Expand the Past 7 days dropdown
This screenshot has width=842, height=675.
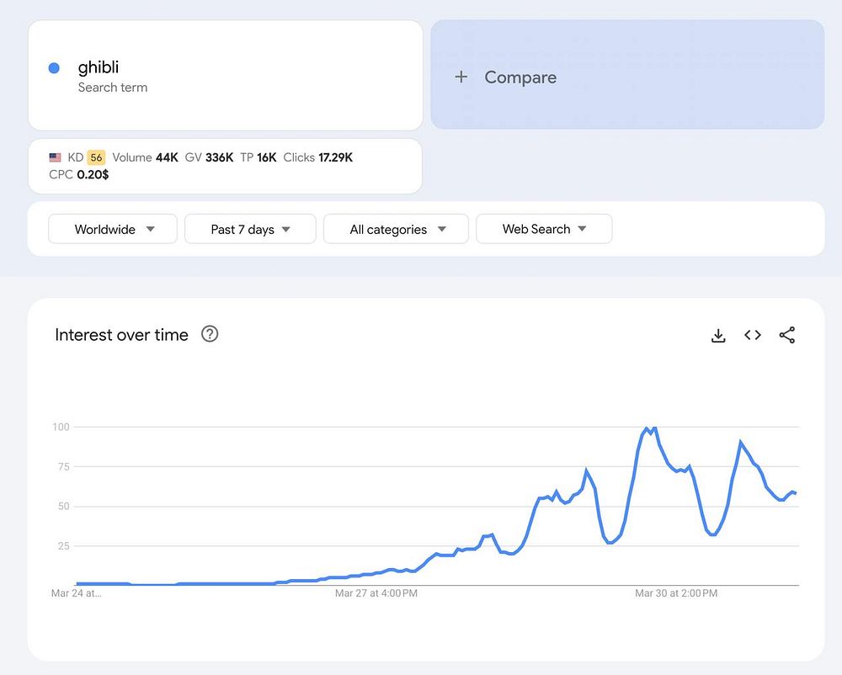point(250,229)
